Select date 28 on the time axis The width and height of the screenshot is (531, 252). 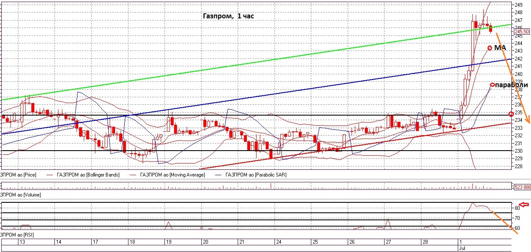click(x=424, y=242)
